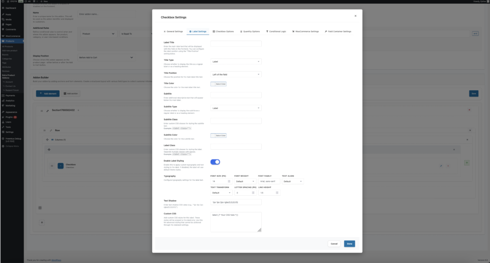Switch to the Checkbox Options tab
Viewport: 490px width, 263px height.
pyautogui.click(x=223, y=32)
